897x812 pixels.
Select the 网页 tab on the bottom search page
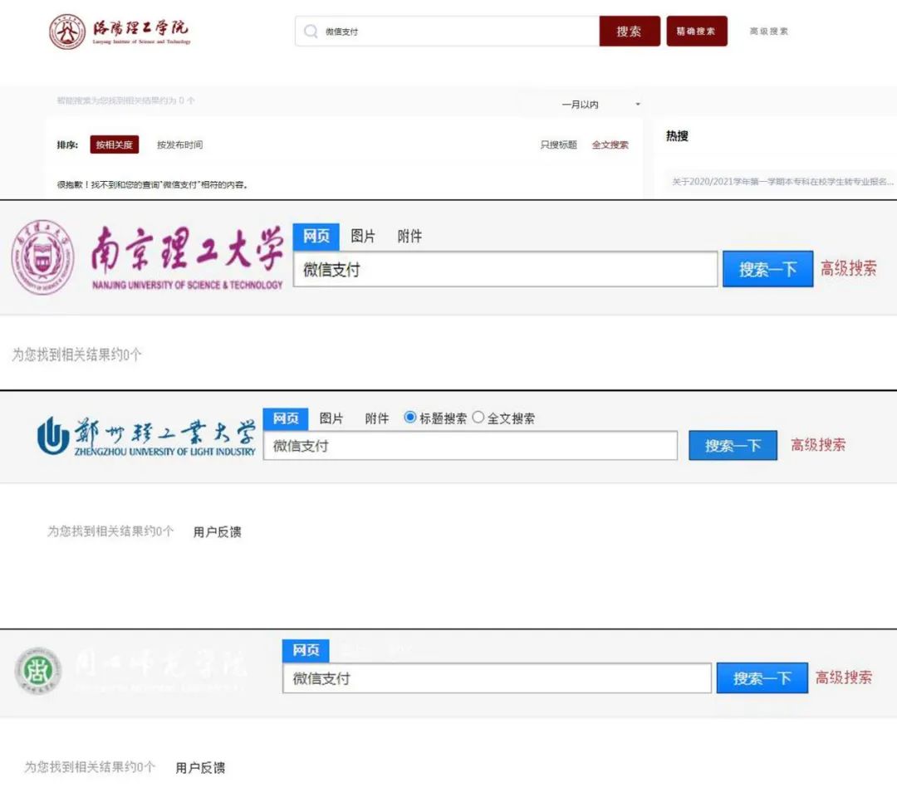(x=305, y=650)
